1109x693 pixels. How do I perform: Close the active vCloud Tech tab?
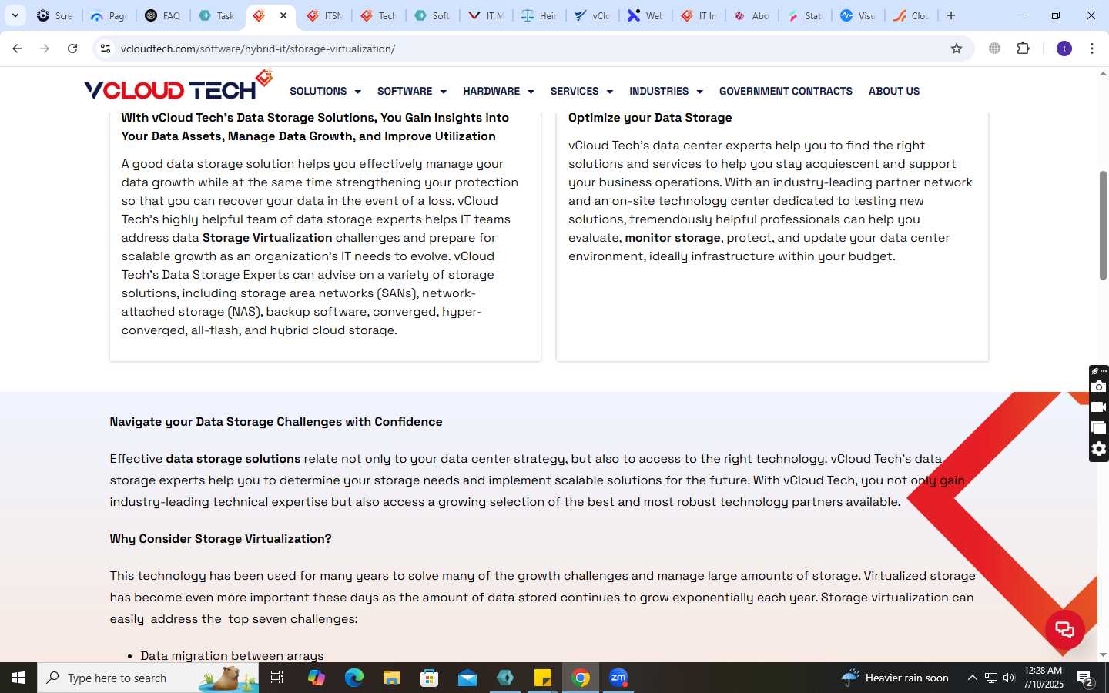pyautogui.click(x=283, y=15)
